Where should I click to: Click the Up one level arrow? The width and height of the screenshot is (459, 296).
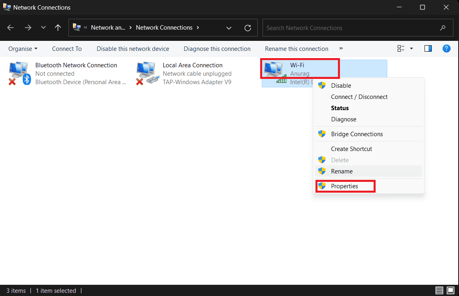tap(58, 28)
